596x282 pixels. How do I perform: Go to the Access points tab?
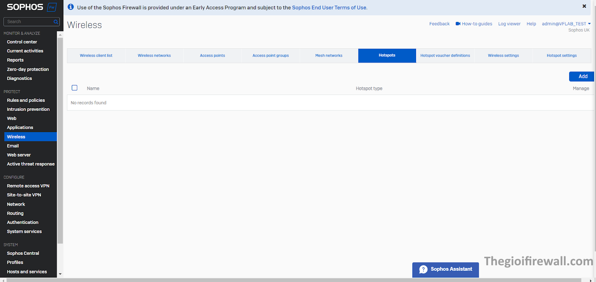point(212,55)
